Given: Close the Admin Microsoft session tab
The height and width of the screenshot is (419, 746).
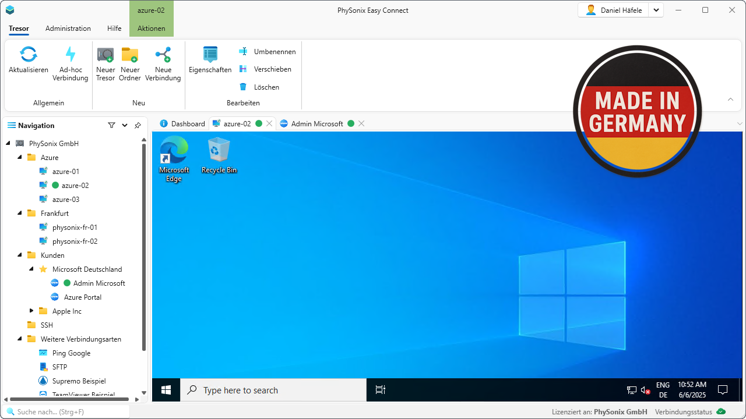Looking at the screenshot, I should pyautogui.click(x=361, y=123).
